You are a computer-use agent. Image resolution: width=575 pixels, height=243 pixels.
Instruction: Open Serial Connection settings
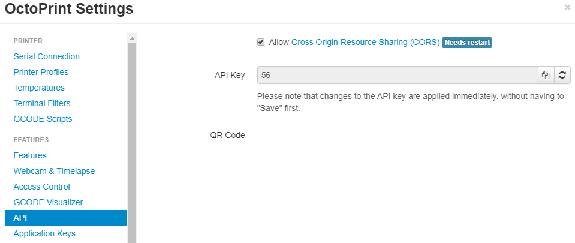tap(47, 56)
